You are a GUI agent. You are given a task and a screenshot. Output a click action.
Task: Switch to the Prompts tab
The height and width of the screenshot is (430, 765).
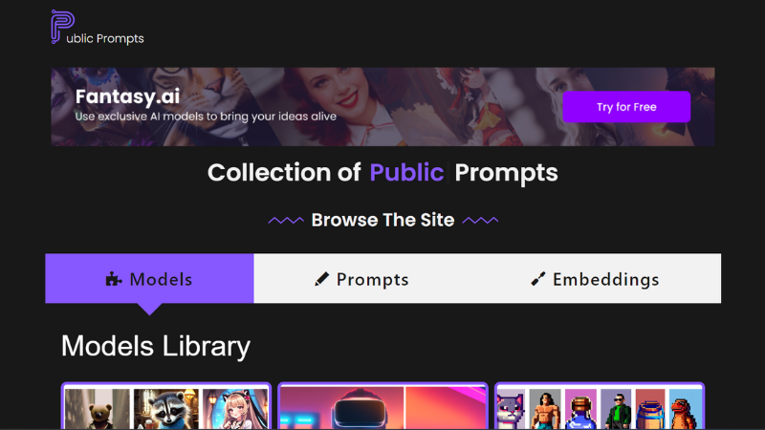click(x=361, y=278)
